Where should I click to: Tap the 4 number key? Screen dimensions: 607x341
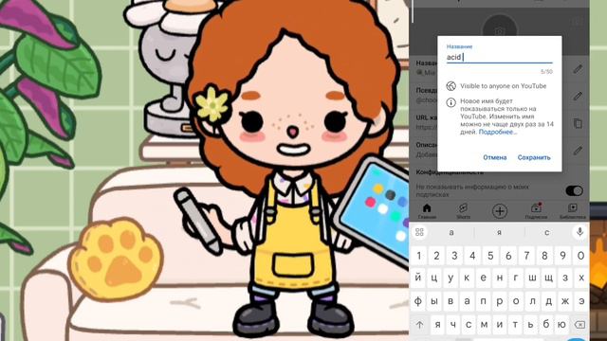point(472,256)
